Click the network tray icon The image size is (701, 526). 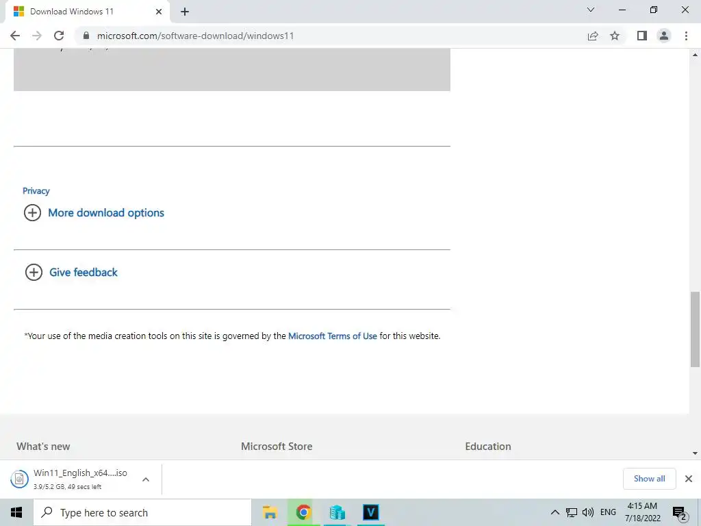click(572, 512)
